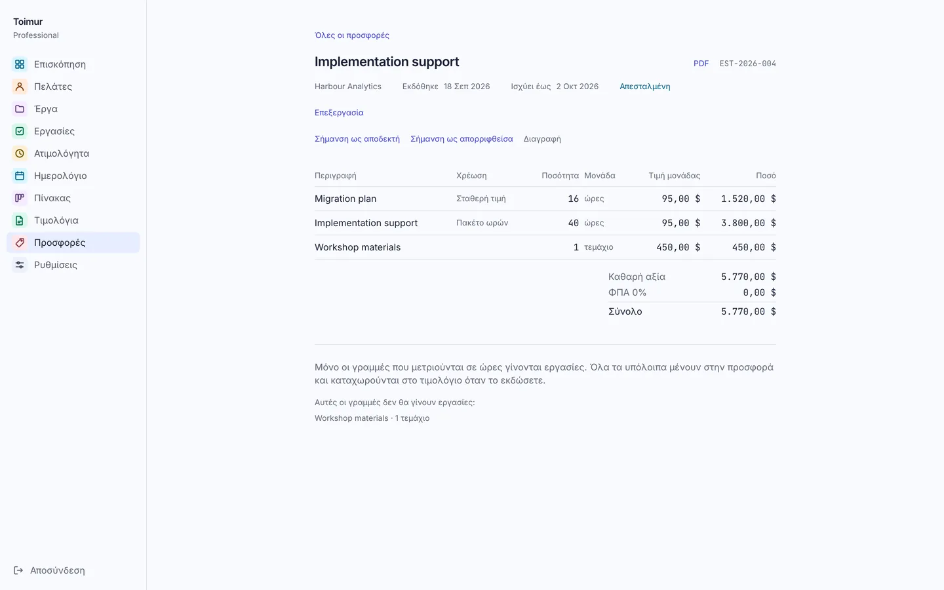Open Πίνακας from the sidebar
Viewport: 944px width, 590px height.
point(73,198)
